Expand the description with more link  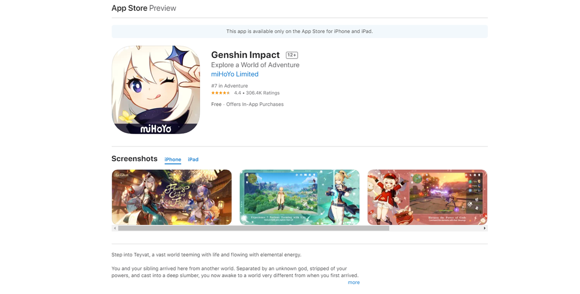(354, 282)
